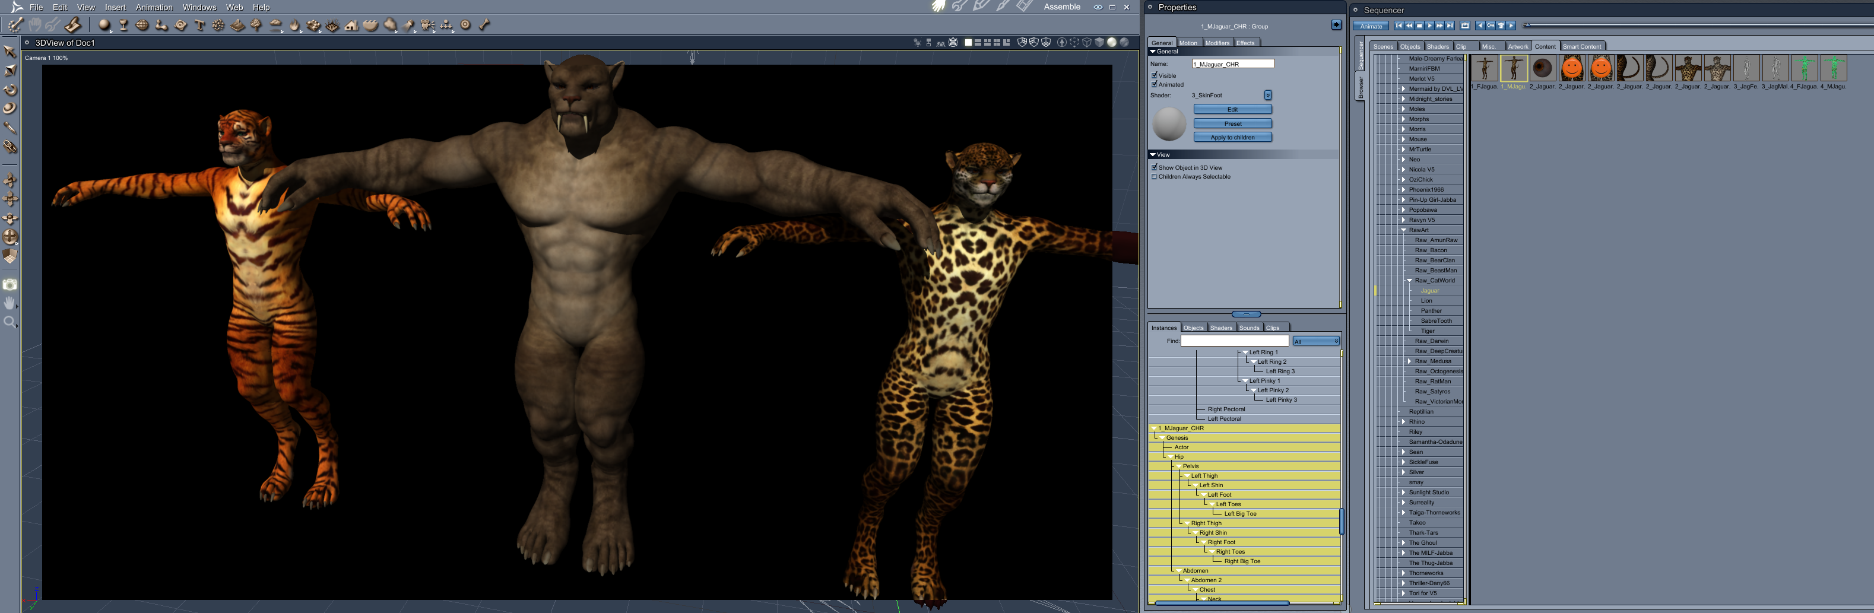Image resolution: width=1874 pixels, height=613 pixels.
Task: Toggle the Animated checkbox
Action: pos(1155,84)
